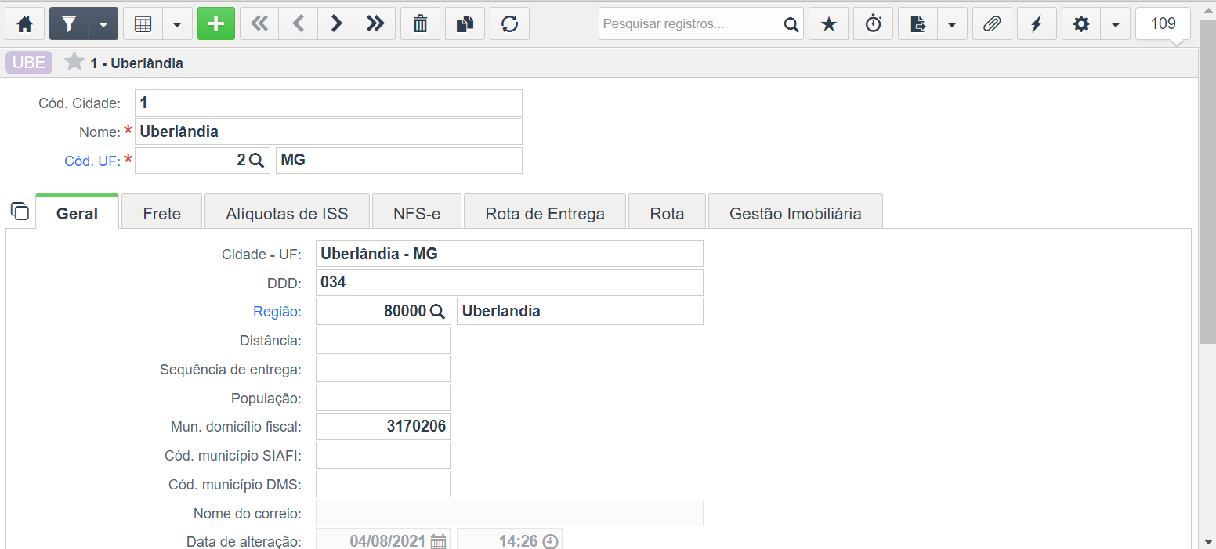Open Cód. UF lookup magnifier

[257, 161]
